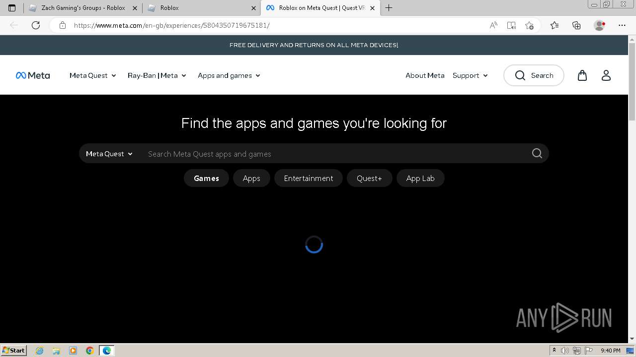Image resolution: width=636 pixels, height=357 pixels.
Task: Click the browser address bar URL
Action: click(172, 25)
